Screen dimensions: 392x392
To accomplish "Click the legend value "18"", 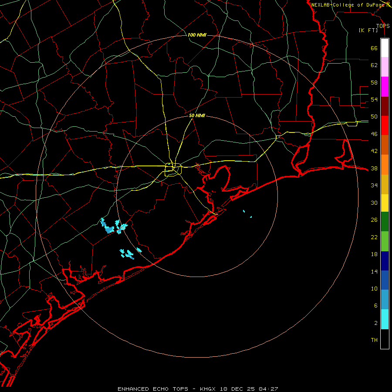I will coord(374,254).
